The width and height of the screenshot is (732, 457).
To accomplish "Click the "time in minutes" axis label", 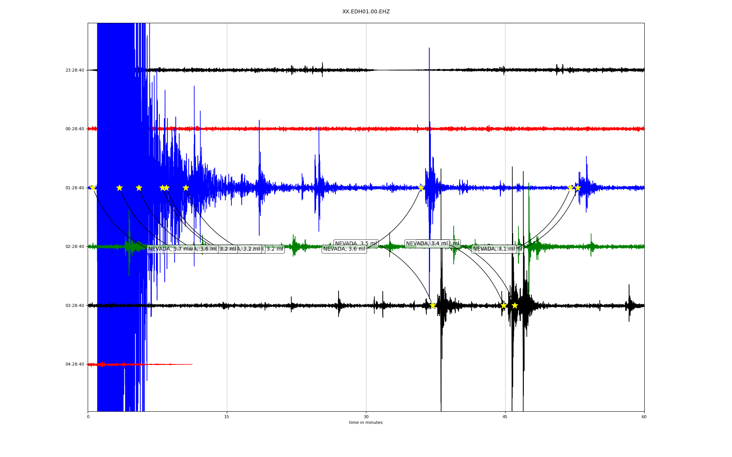I will (366, 423).
